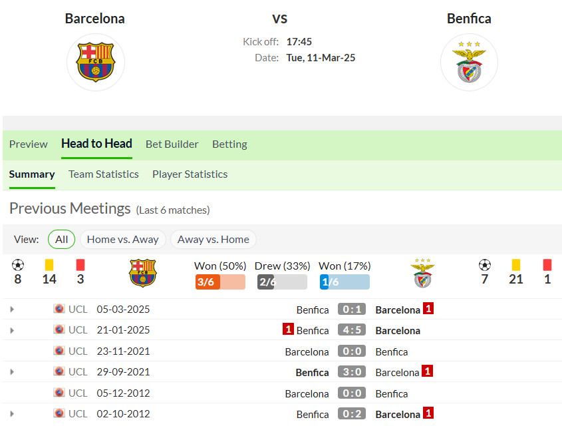Expand the 02-10-2012 match row arrow

coord(12,414)
